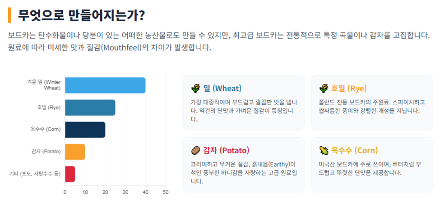
Task: Click the wheat card description text
Action: 244,110
